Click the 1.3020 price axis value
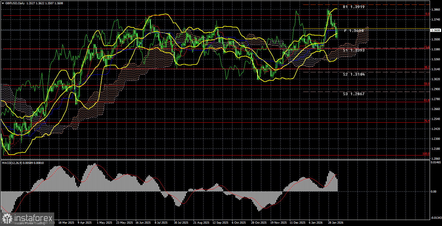Screen dimensions: 442x226 click(x=435, y=79)
